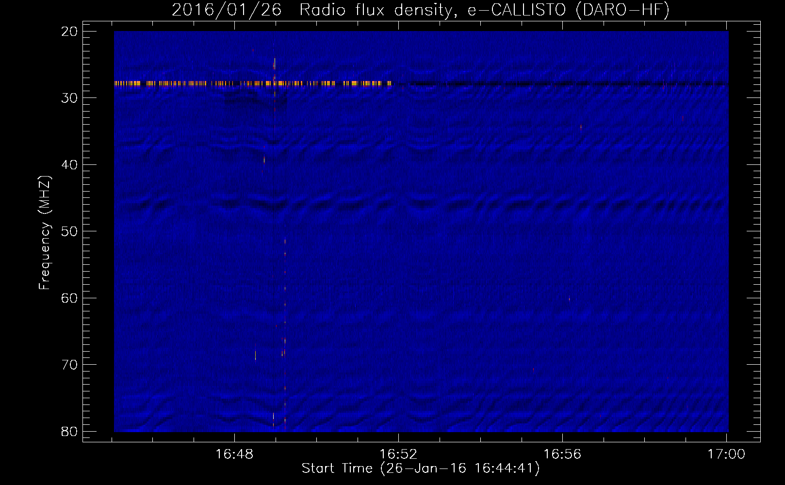Screen dimensions: 785x485
Task: Click the time tick label 16:52
Action: pos(398,454)
